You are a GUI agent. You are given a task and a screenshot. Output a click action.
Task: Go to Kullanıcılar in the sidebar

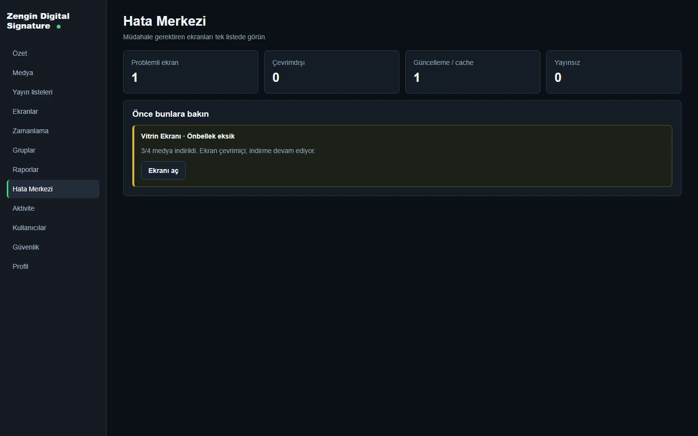(53, 228)
